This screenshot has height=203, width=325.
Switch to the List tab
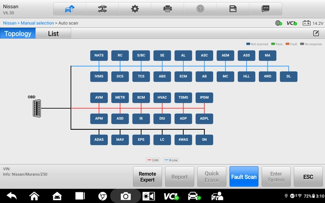(x=53, y=33)
